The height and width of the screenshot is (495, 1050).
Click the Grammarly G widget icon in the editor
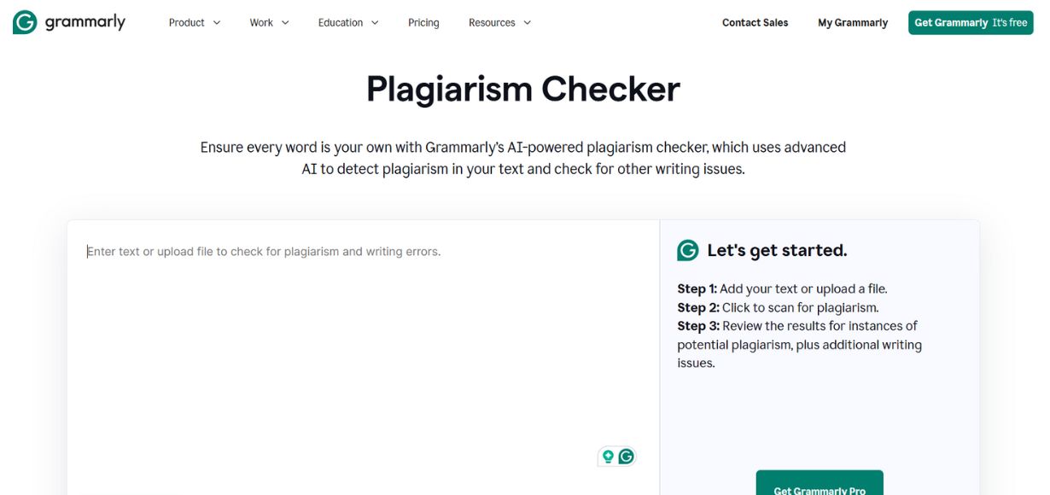pyautogui.click(x=627, y=456)
